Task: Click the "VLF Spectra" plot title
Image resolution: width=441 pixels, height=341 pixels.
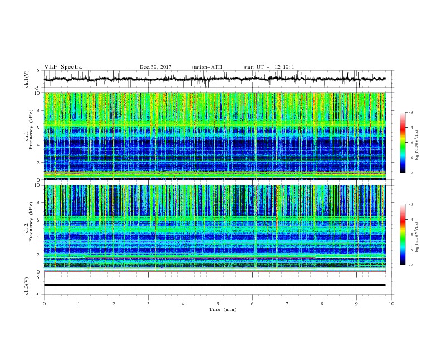Action: [x=63, y=67]
